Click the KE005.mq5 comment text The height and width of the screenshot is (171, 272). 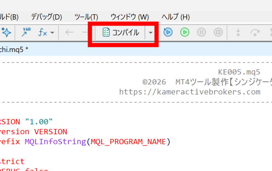239,72
